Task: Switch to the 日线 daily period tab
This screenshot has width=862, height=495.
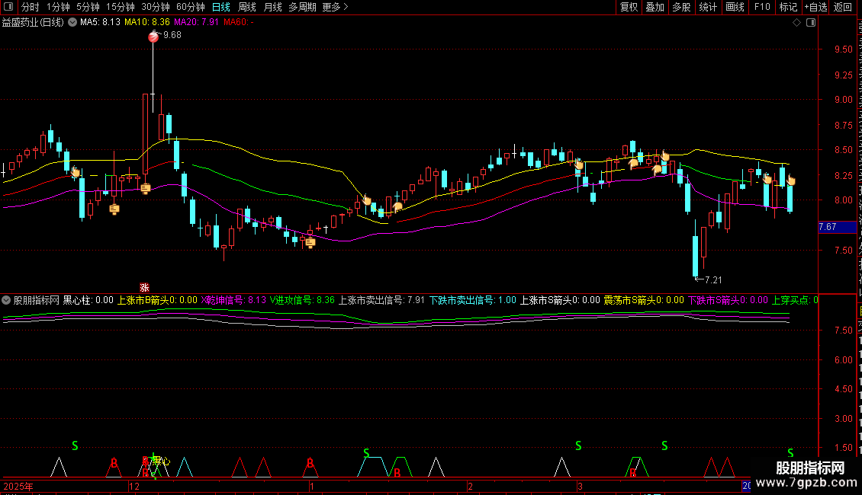Action: pyautogui.click(x=221, y=7)
